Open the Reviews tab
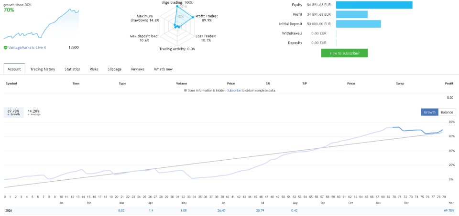 click(x=138, y=69)
